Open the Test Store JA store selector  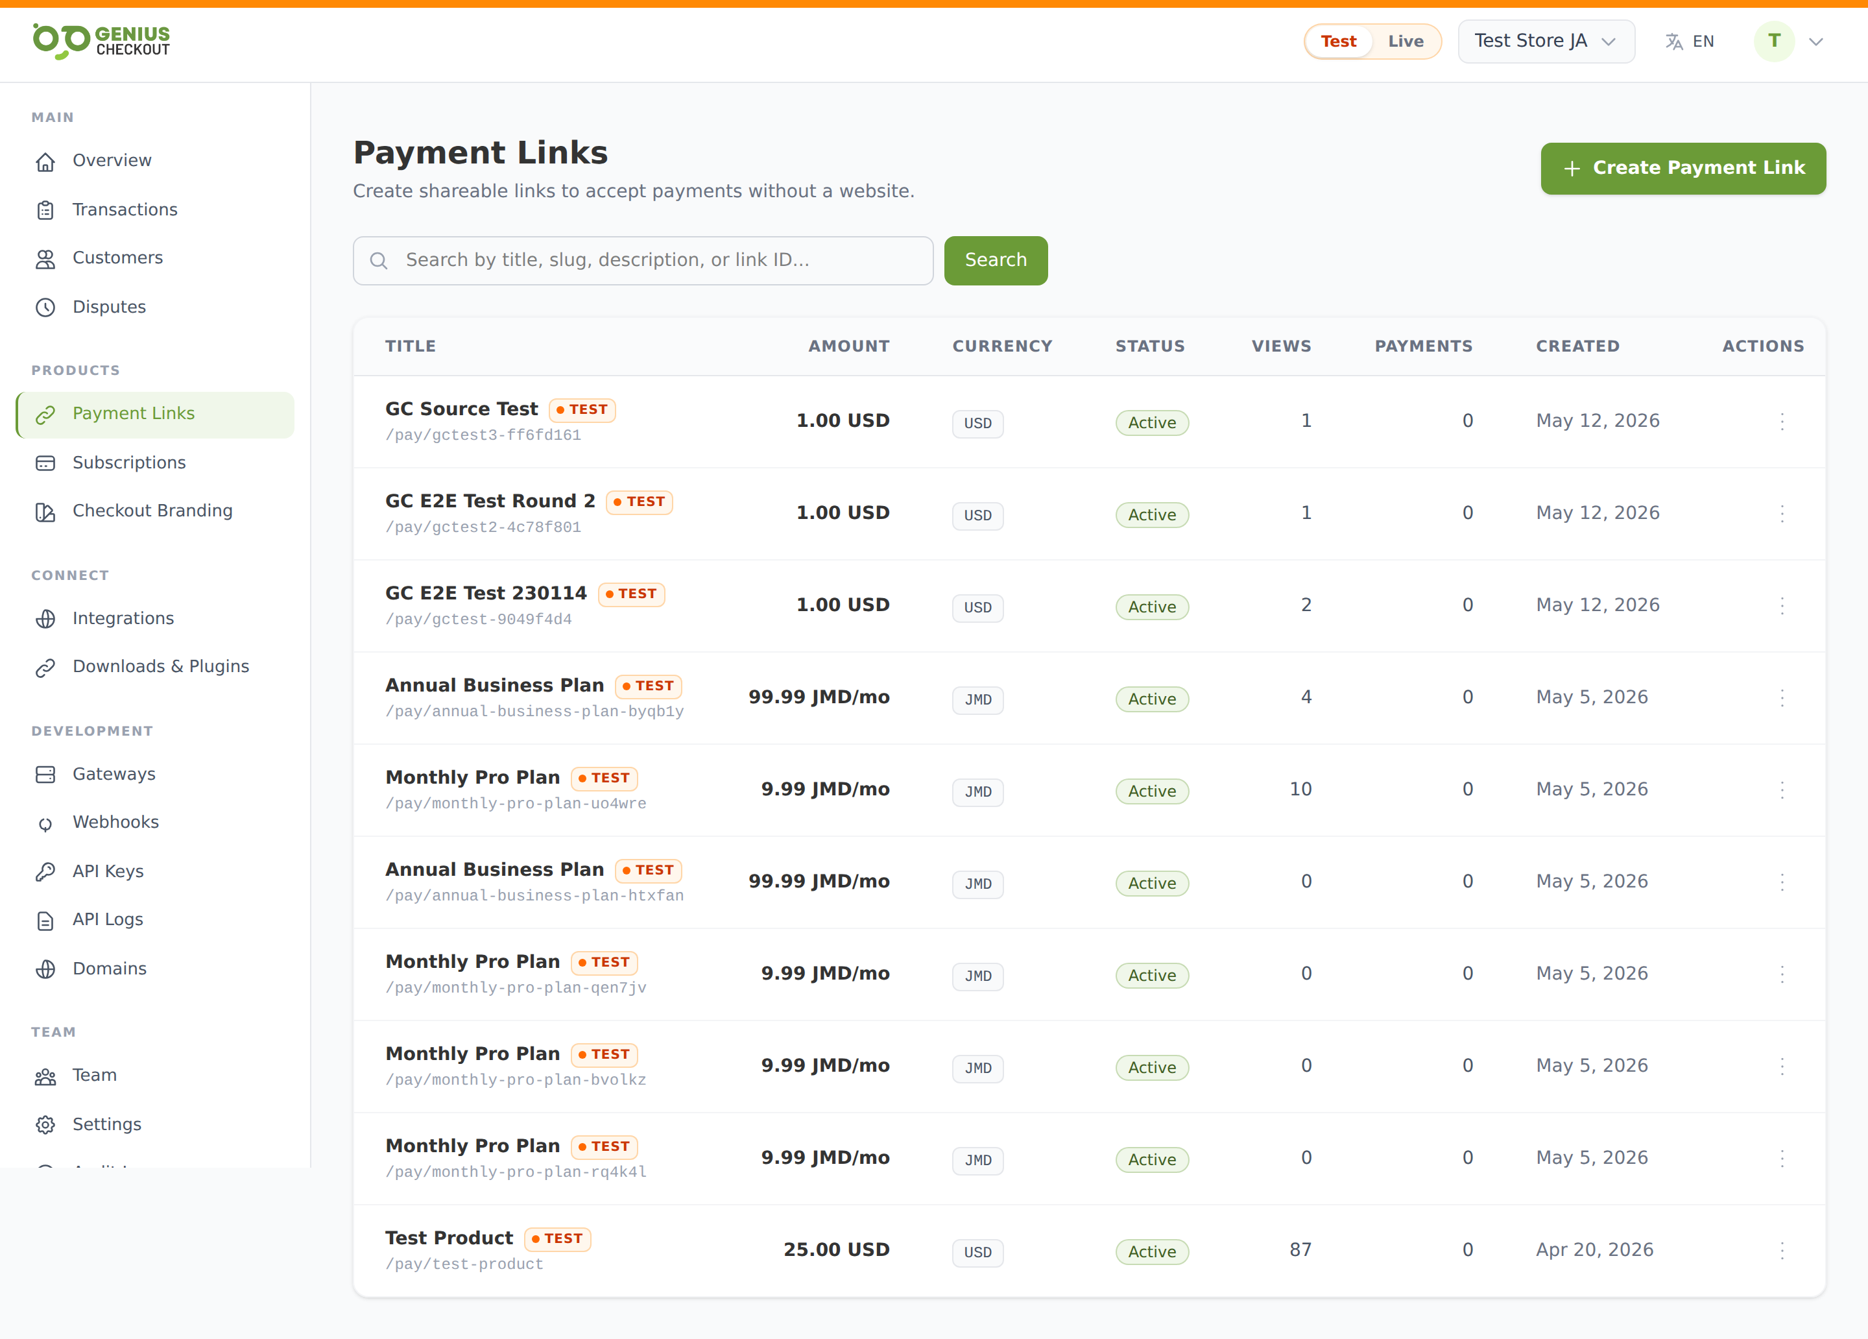(x=1546, y=42)
